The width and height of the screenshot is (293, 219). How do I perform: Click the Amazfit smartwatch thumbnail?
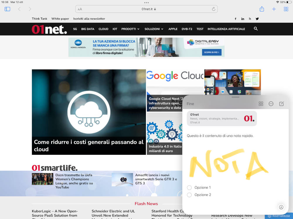(x=122, y=180)
